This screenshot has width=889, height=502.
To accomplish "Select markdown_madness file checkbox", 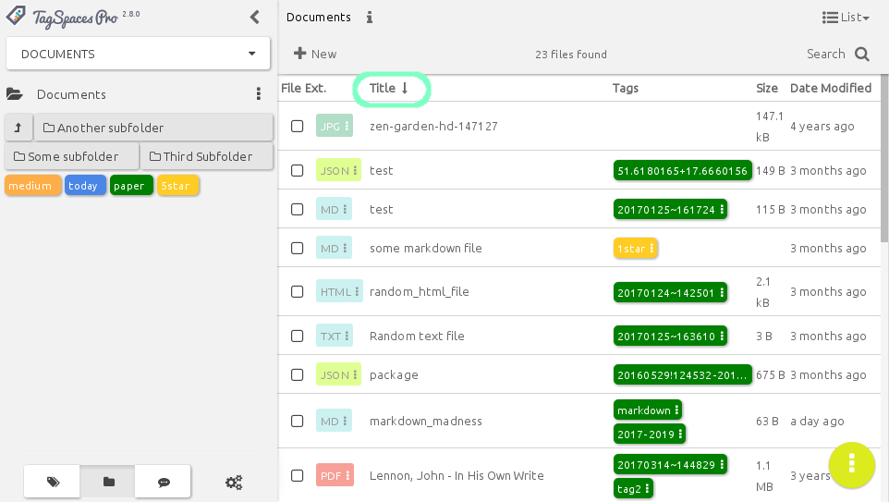I will coord(297,421).
